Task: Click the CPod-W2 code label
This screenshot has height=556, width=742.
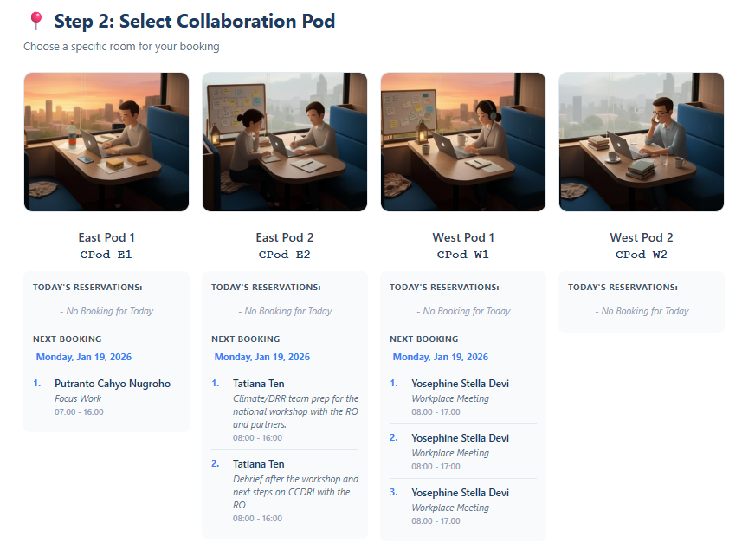Action: coord(641,254)
